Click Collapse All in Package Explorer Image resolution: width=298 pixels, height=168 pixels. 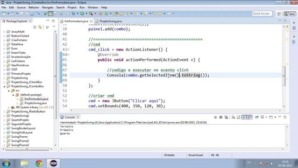tap(35, 27)
